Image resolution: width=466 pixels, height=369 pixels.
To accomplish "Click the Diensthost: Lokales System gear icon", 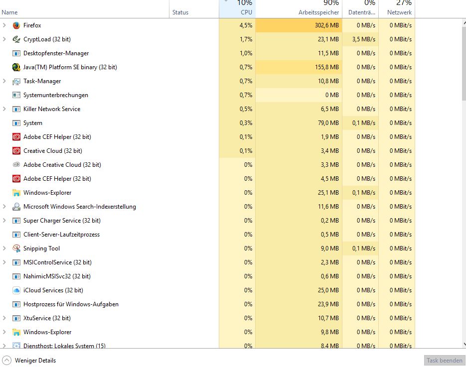I will click(x=16, y=346).
